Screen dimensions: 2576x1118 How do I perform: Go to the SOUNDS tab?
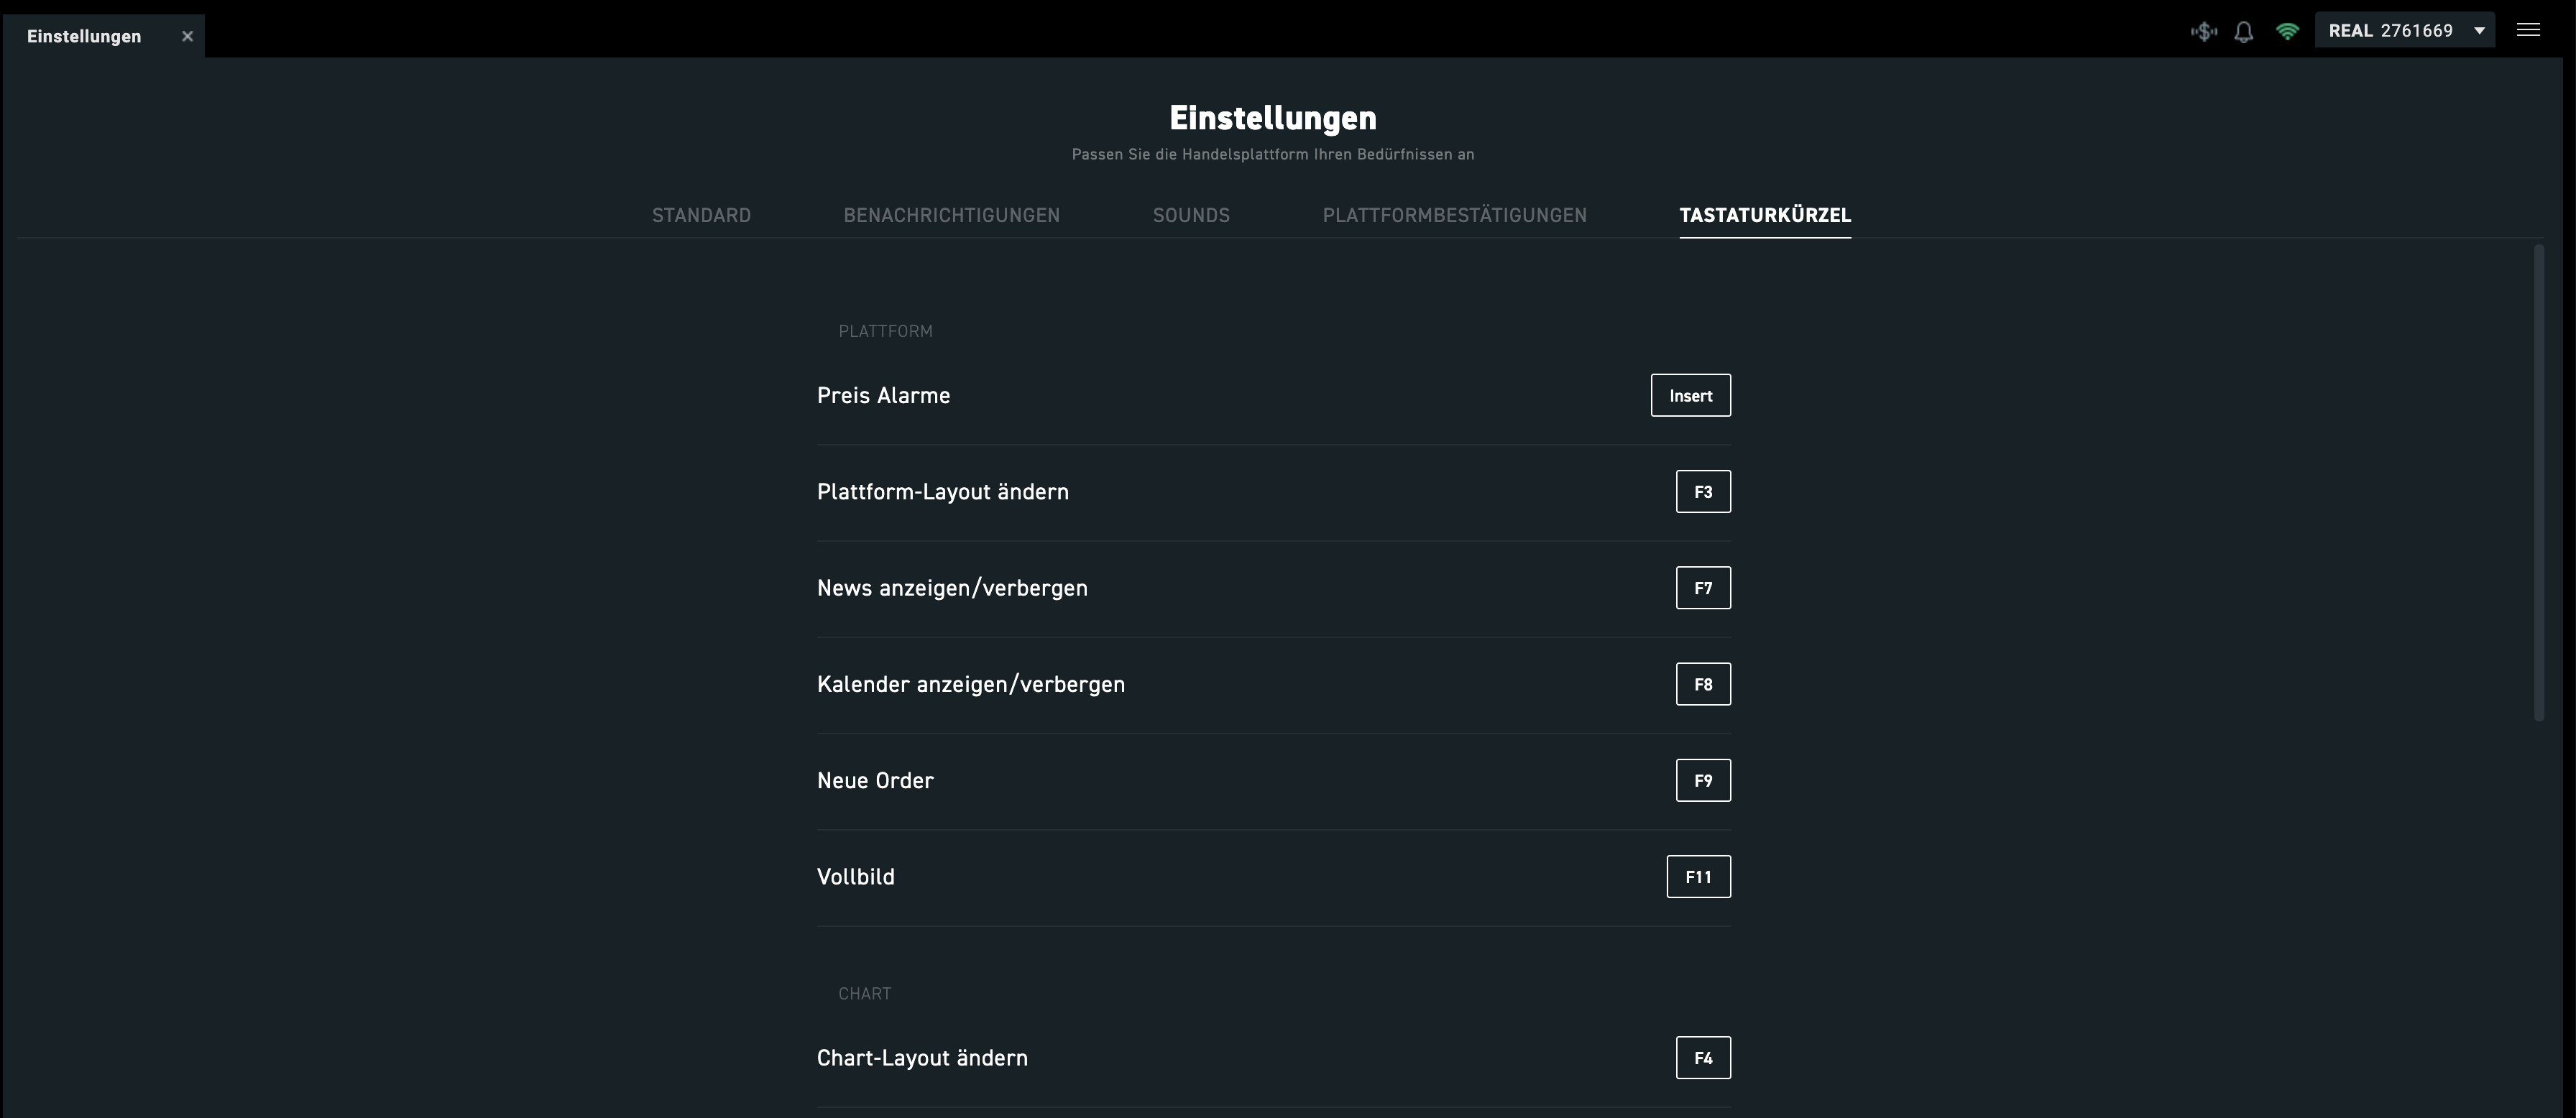click(x=1191, y=215)
